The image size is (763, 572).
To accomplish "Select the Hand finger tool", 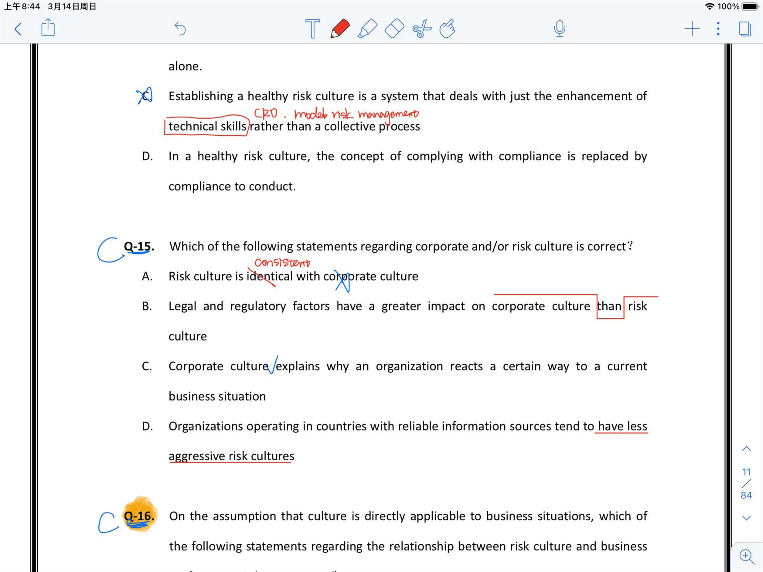I will 447,29.
